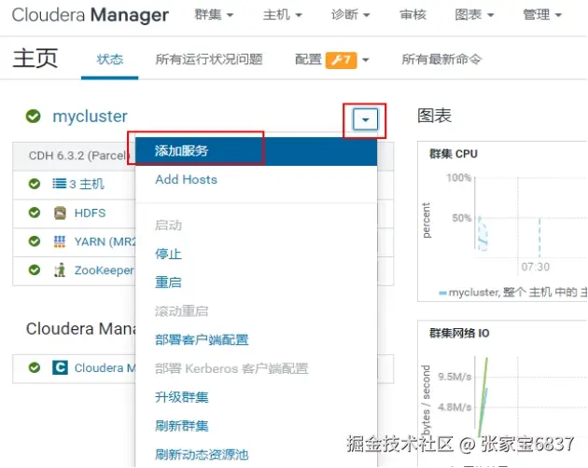Click the HDFS service icon
Screen dimensions: 588x468
pos(60,213)
